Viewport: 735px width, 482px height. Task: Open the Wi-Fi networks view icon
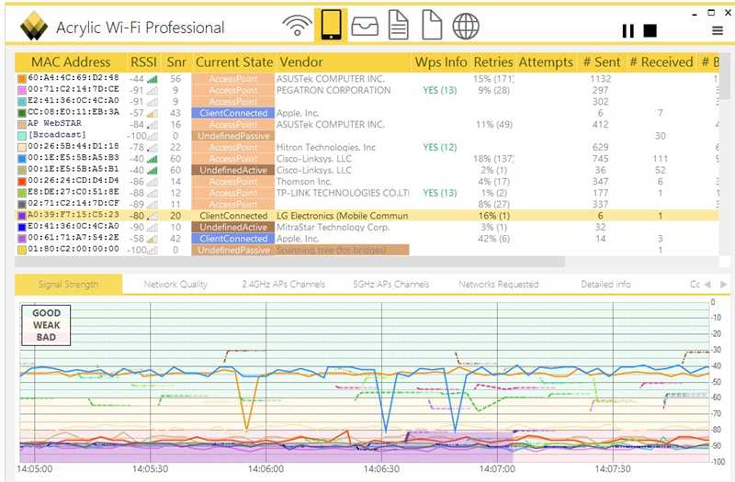[x=297, y=26]
